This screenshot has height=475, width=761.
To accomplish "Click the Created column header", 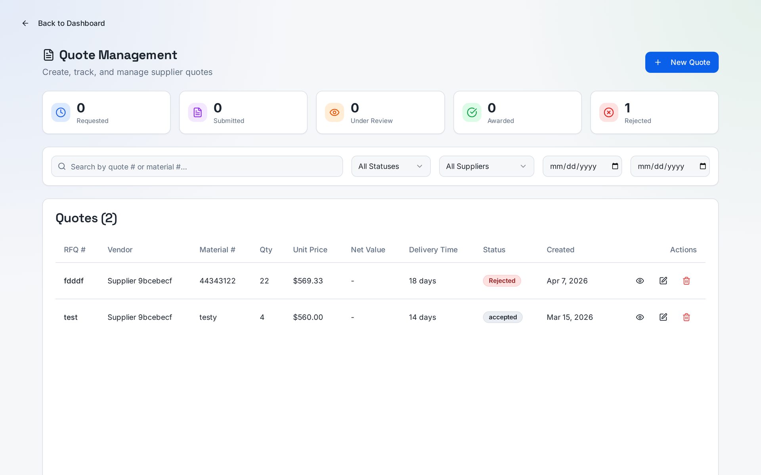I will tap(560, 250).
